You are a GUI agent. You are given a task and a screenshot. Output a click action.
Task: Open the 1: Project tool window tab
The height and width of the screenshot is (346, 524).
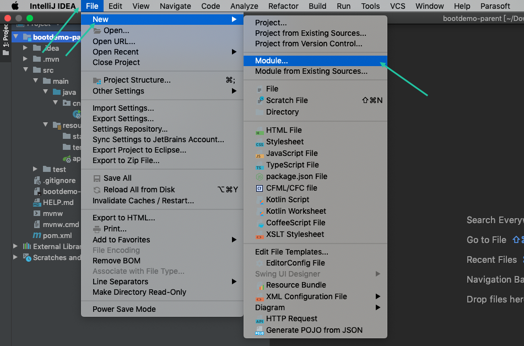tap(6, 40)
